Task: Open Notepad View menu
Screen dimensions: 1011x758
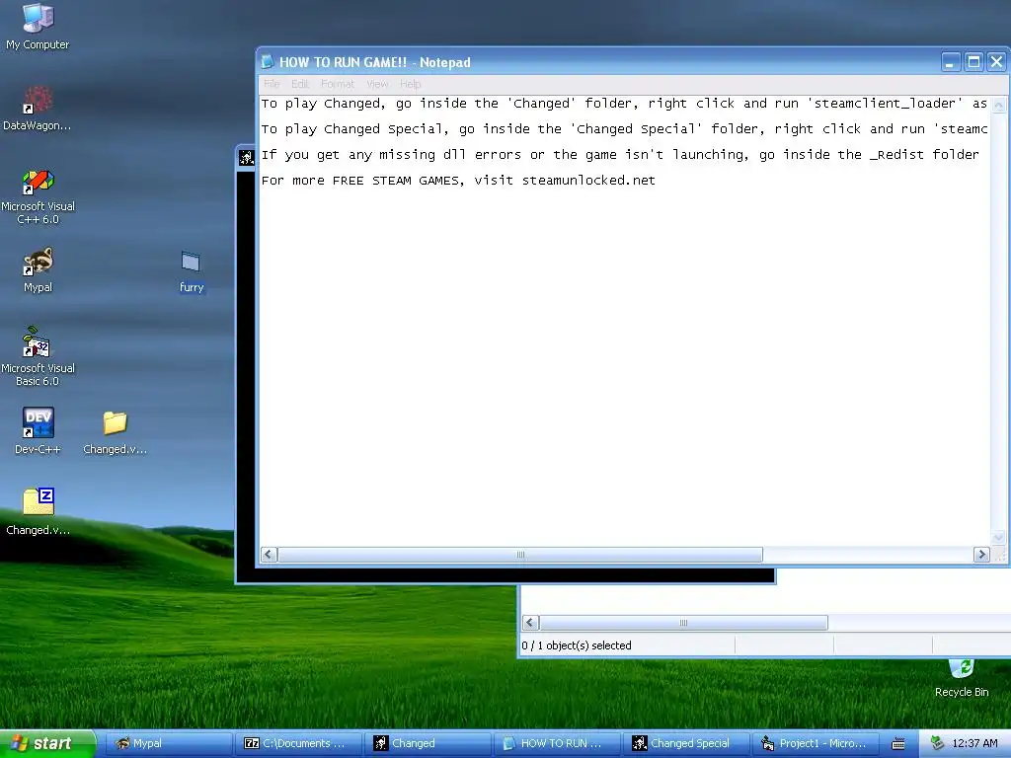Action: tap(377, 84)
